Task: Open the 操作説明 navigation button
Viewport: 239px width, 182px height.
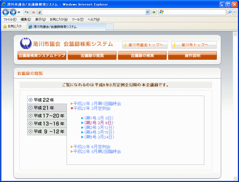Action: click(192, 55)
